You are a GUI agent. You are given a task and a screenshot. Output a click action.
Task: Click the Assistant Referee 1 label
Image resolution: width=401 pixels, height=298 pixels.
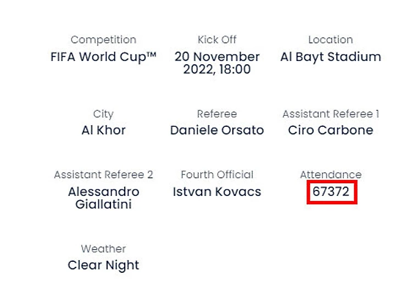pyautogui.click(x=331, y=114)
